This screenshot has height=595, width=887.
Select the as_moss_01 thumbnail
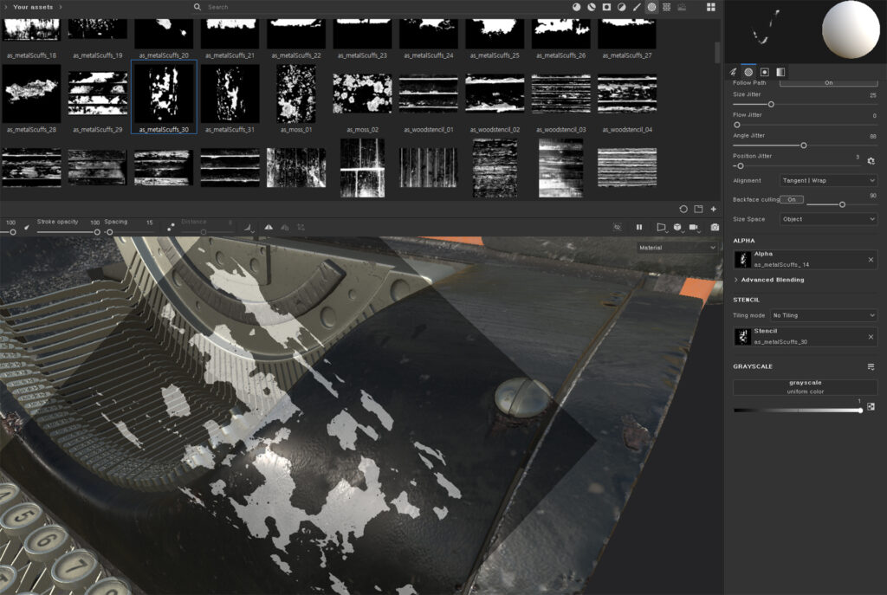tap(295, 94)
